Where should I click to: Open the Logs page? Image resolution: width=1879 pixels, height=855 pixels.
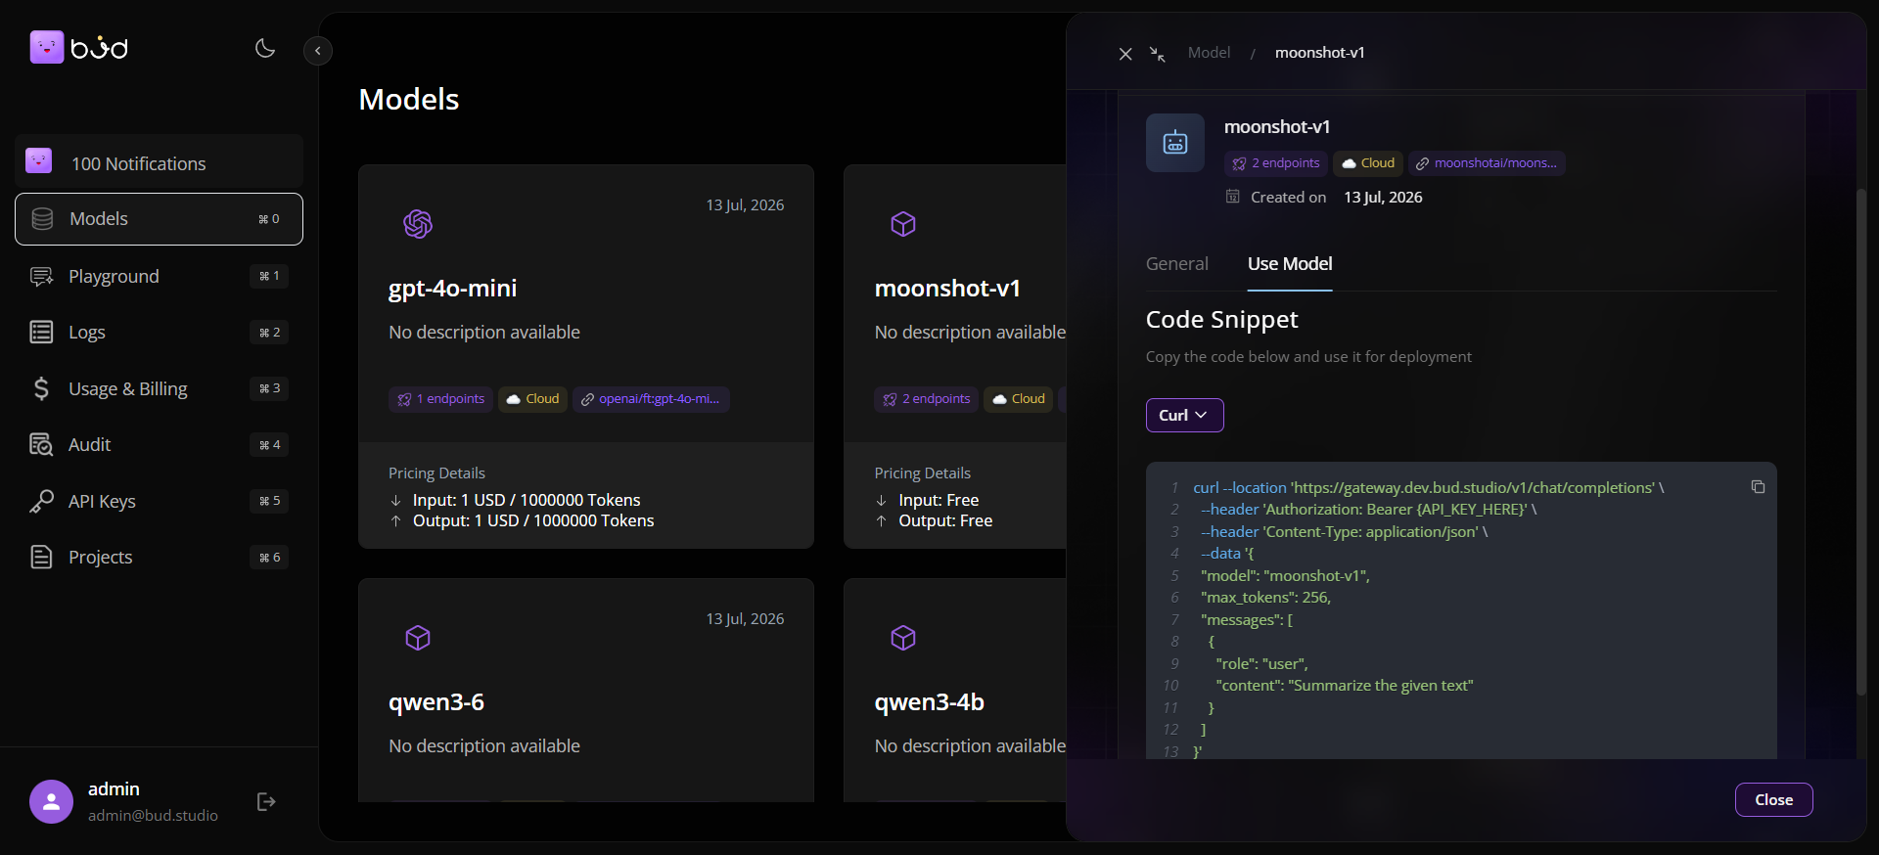(x=159, y=333)
